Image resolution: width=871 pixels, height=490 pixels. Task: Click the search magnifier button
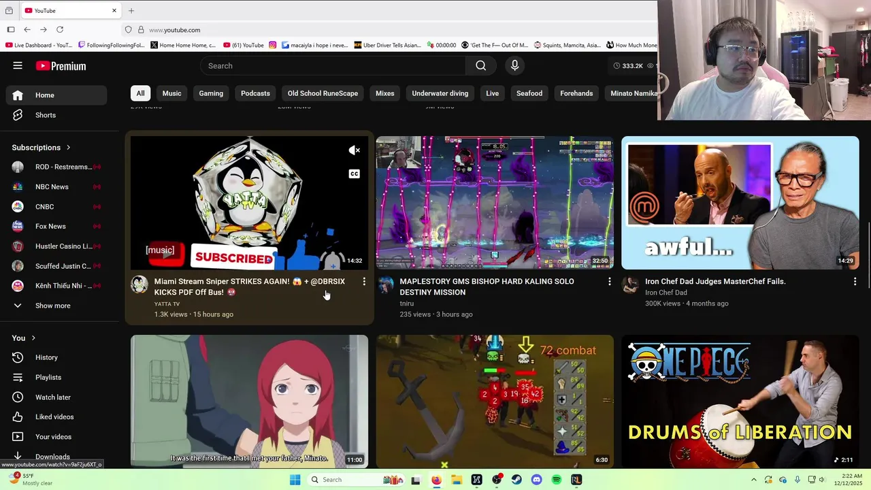click(481, 65)
